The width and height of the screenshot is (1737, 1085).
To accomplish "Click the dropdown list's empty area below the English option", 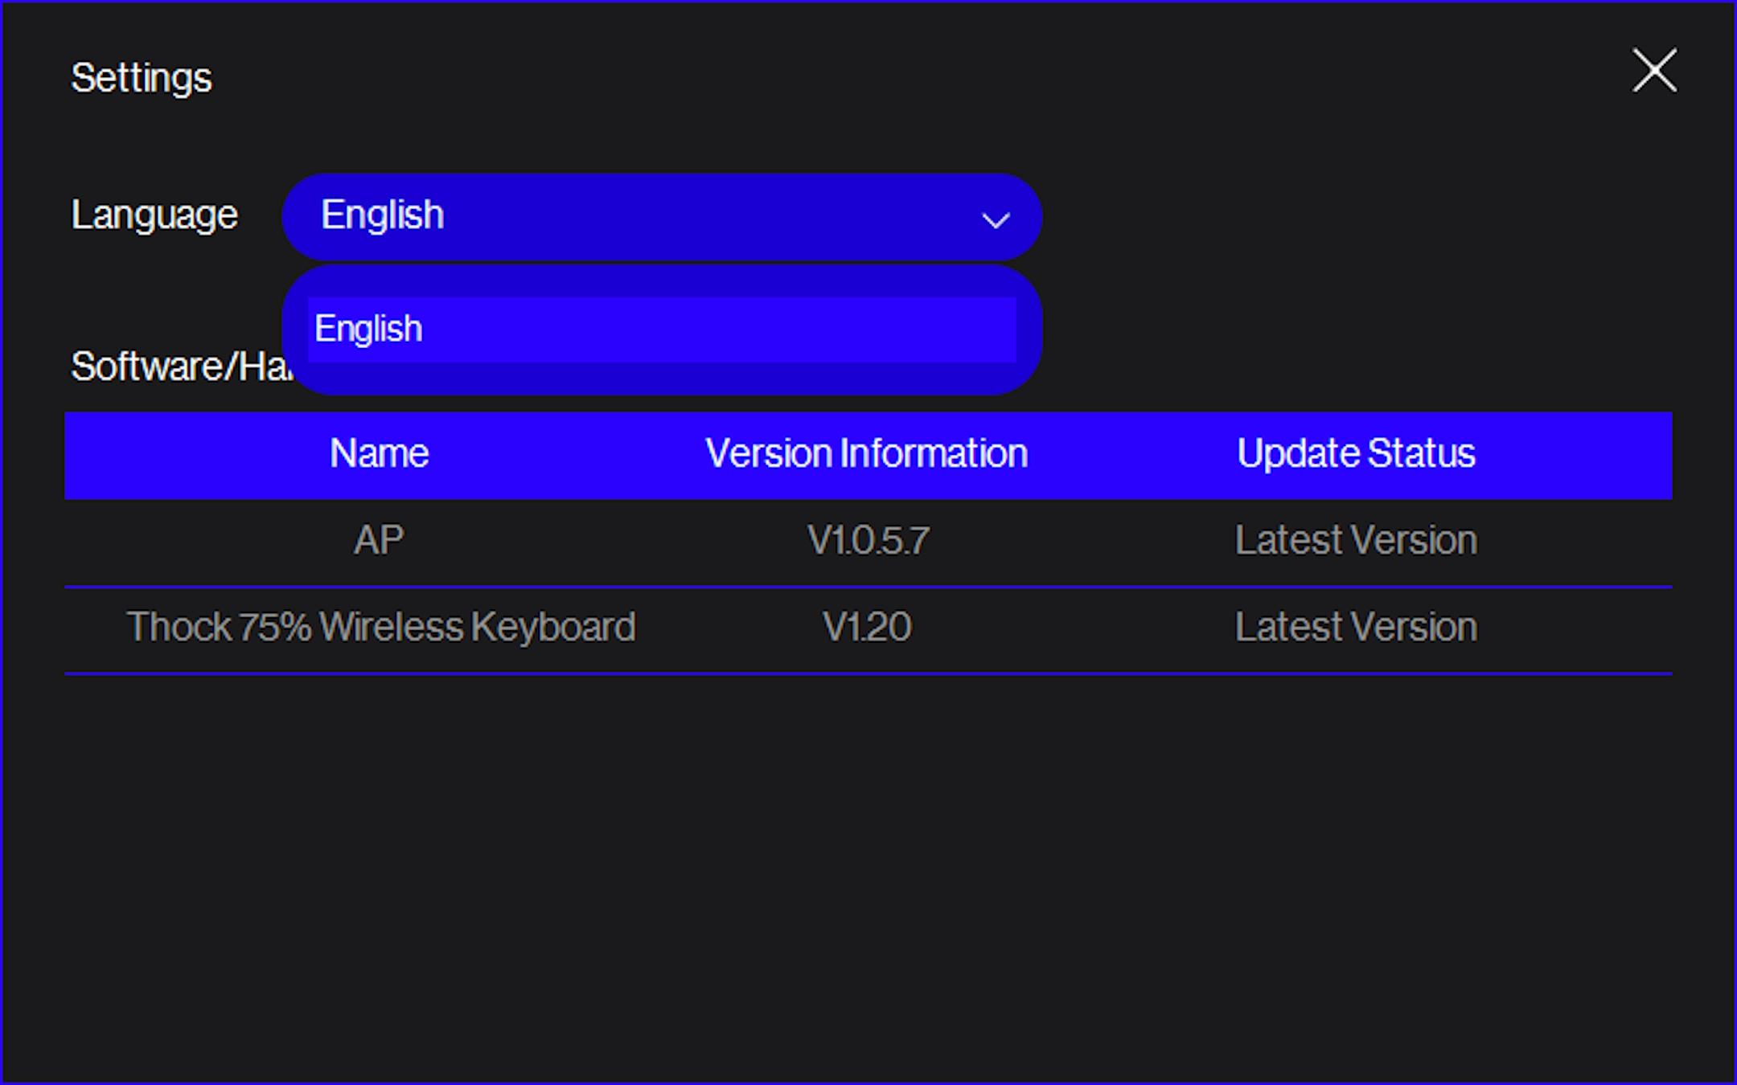I will pos(661,379).
